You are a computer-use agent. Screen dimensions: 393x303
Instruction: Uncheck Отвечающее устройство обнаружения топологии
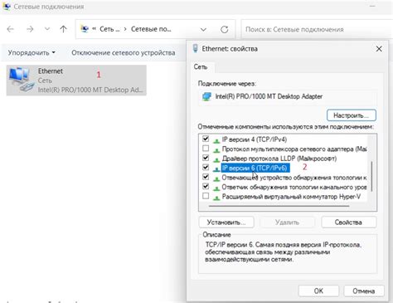pos(206,177)
